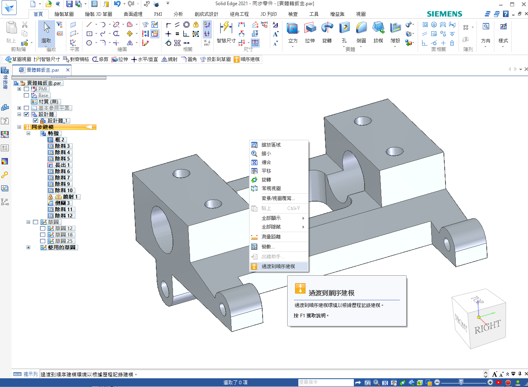Collapse the 設計體 tree node
The width and height of the screenshot is (528, 387).
click(19, 114)
